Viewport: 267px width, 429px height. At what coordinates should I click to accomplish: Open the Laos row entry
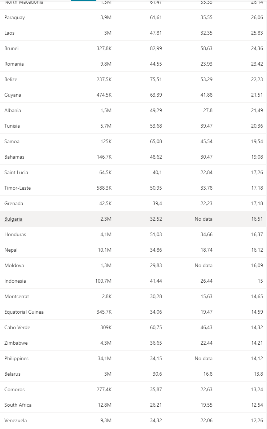coord(9,33)
